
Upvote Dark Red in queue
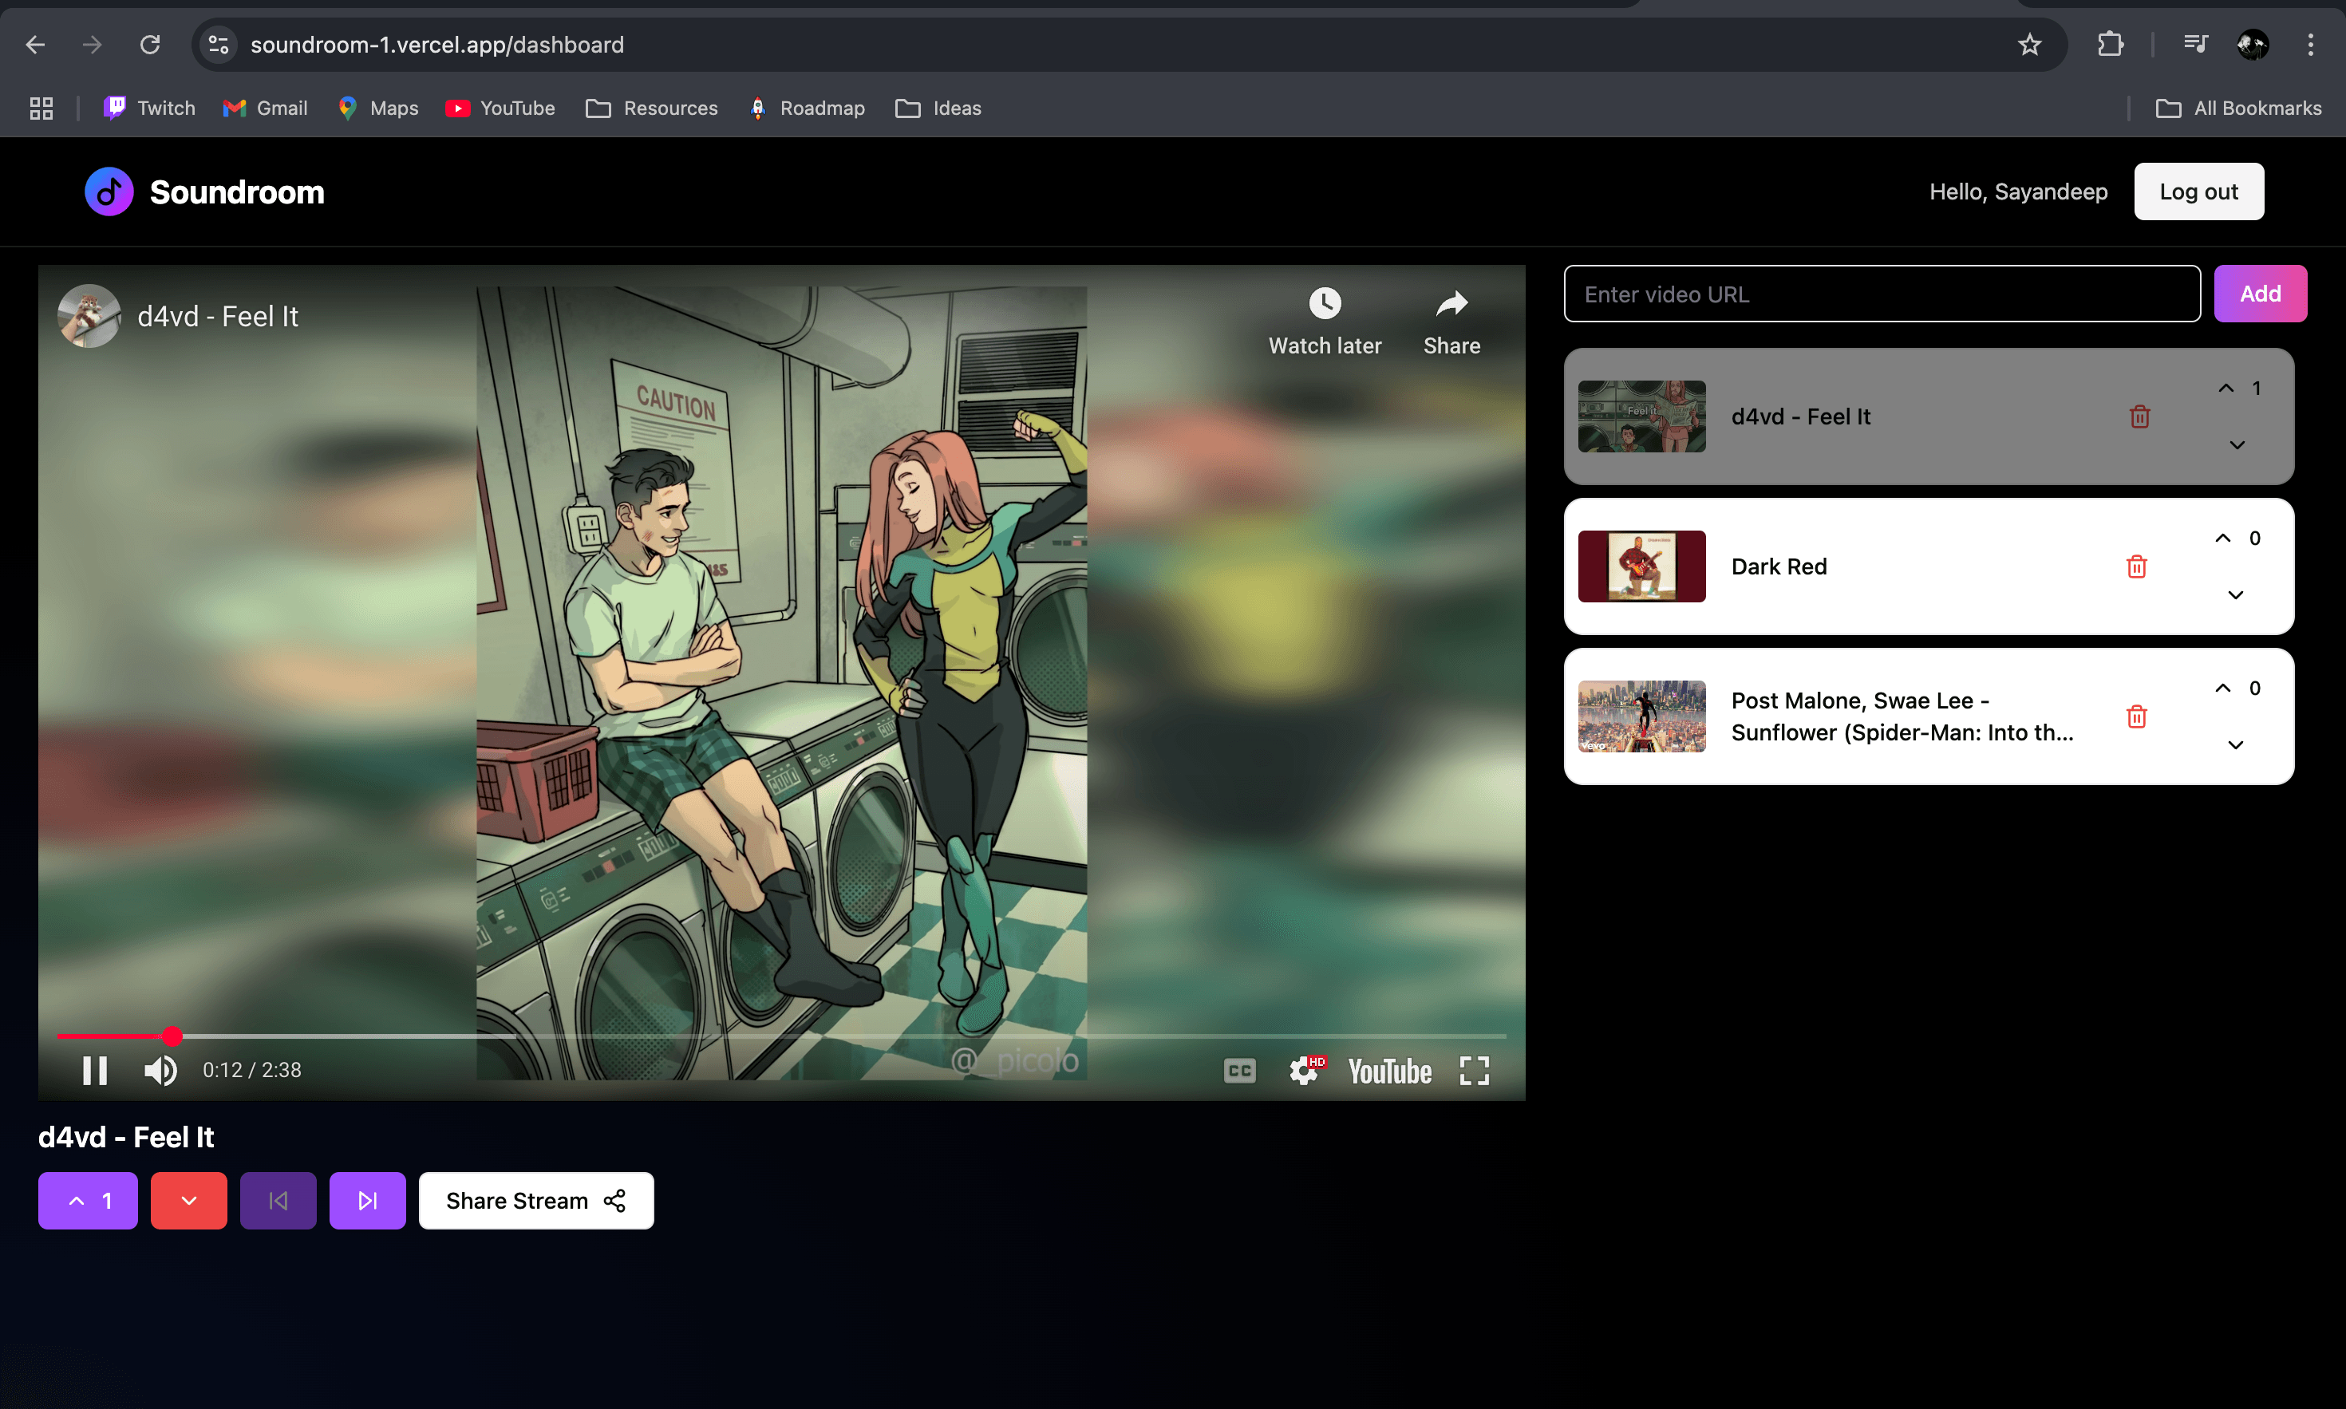click(x=2224, y=539)
